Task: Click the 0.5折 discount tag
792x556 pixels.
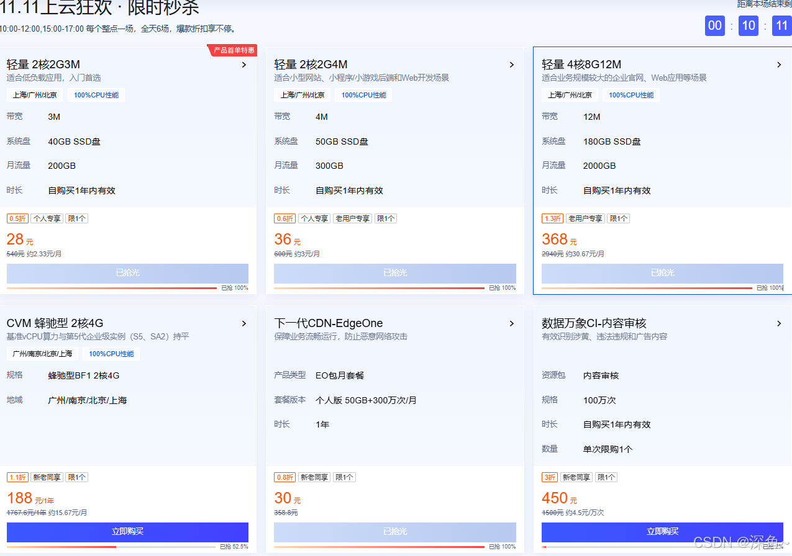Action: (17, 218)
